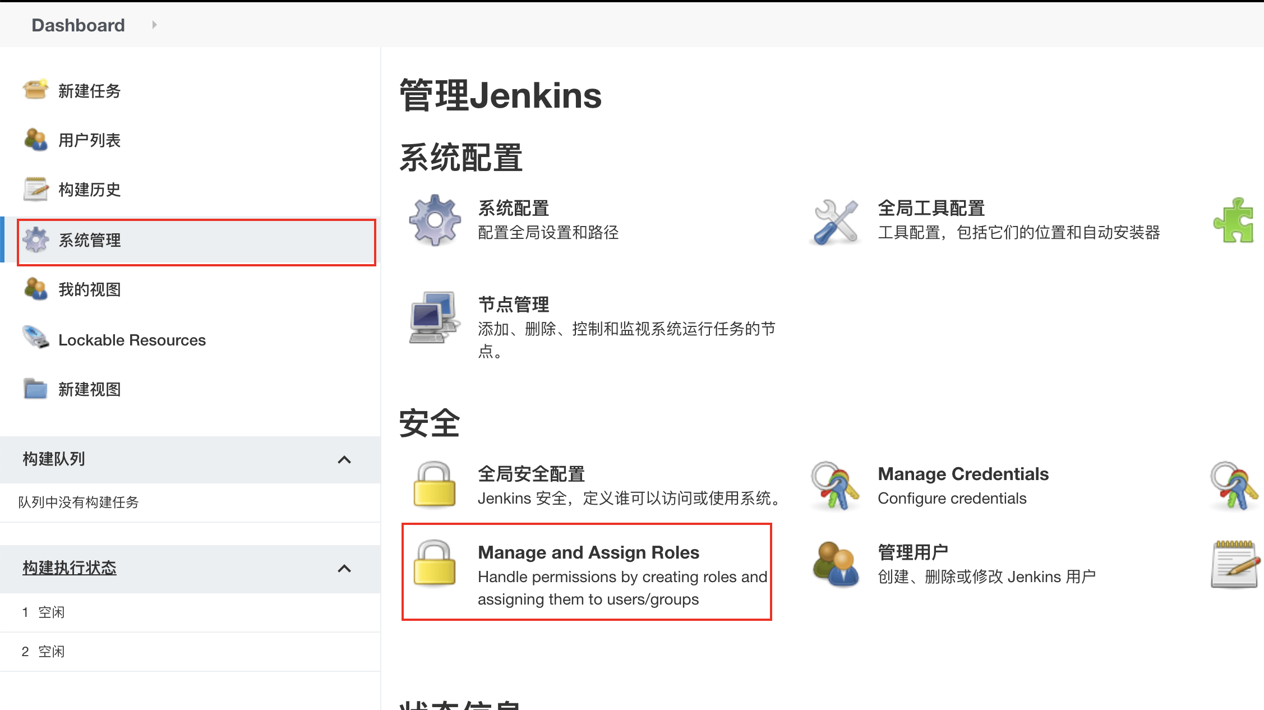Screen dimensions: 1264x710
Task: Click the green puzzle piece plugin icon
Action: click(x=1233, y=220)
